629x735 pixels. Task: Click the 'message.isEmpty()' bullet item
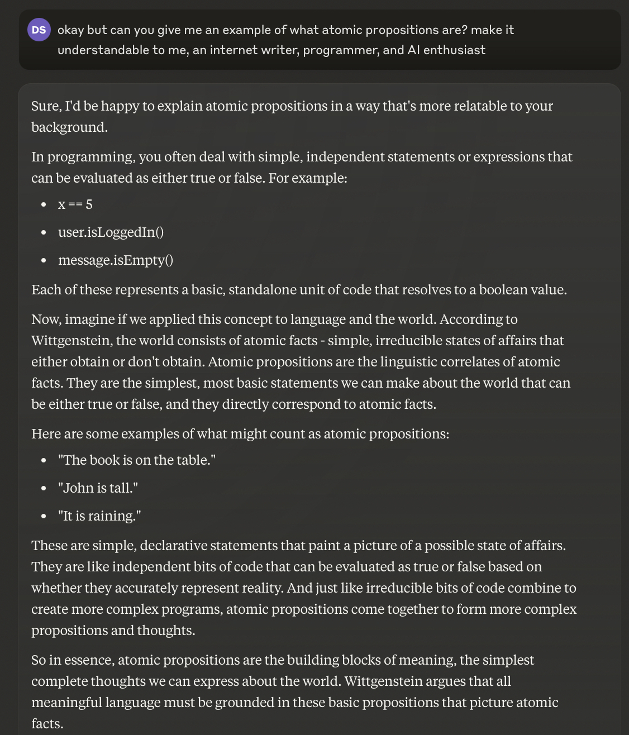click(116, 260)
